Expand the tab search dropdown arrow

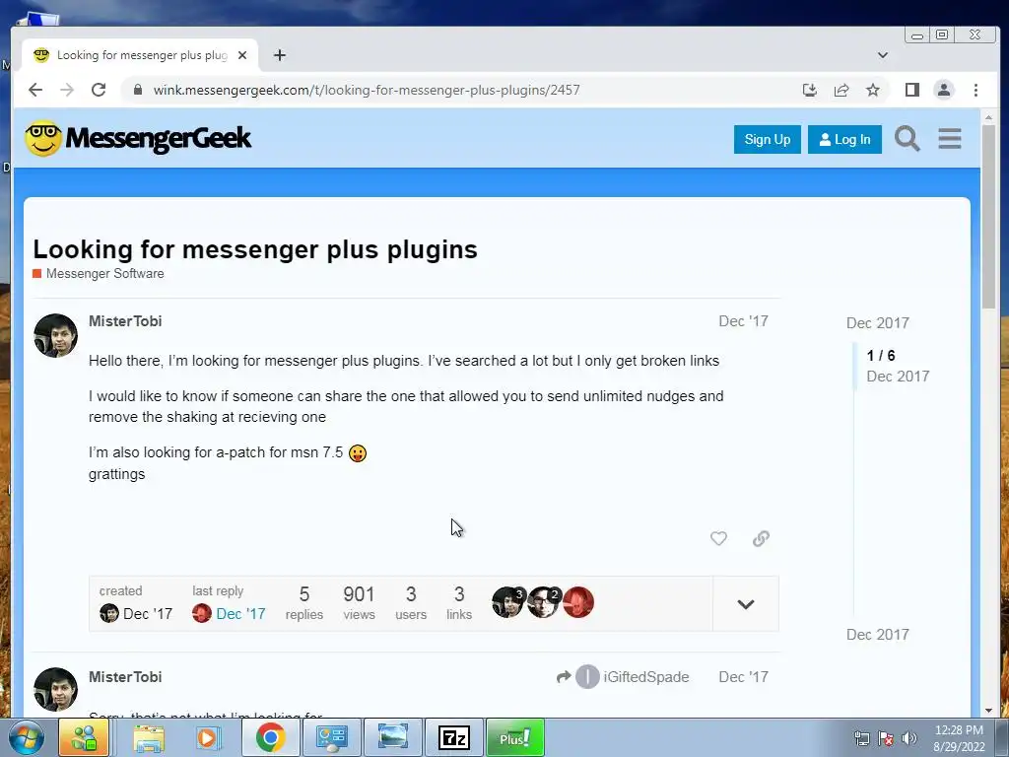pyautogui.click(x=883, y=55)
